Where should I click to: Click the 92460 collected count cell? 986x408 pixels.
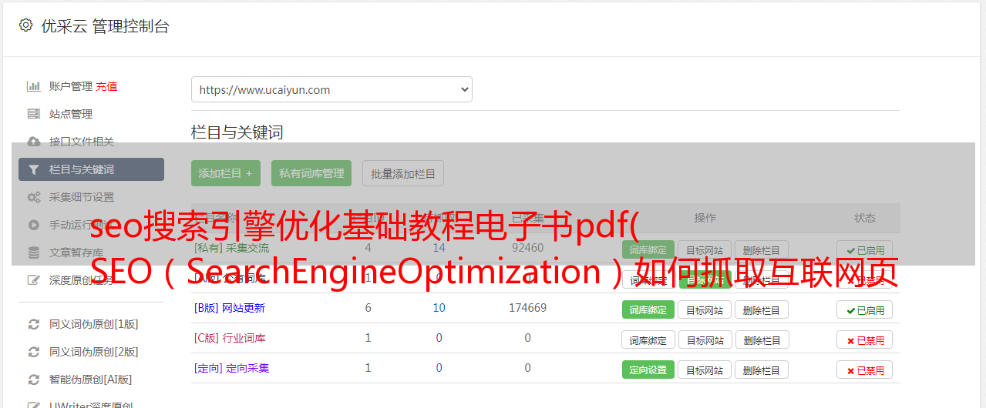527,248
